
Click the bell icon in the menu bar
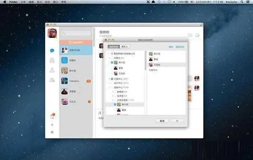[x=153, y=2]
